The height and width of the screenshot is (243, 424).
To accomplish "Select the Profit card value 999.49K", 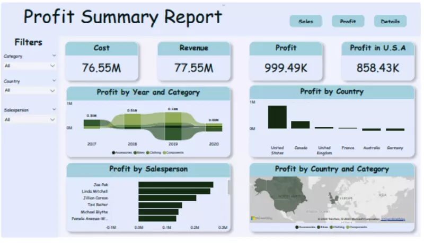I will pyautogui.click(x=286, y=68).
